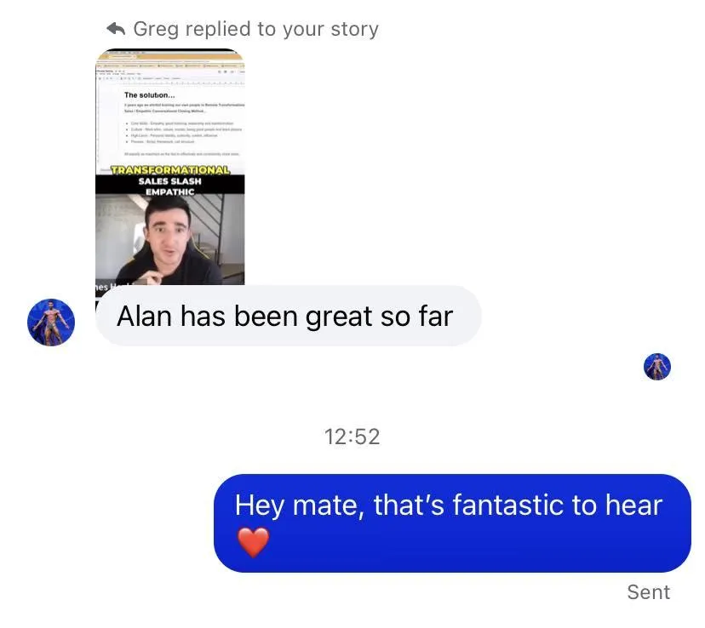Select the blue "Hey mate" sent message
This screenshot has width=705, height=628.
point(452,523)
